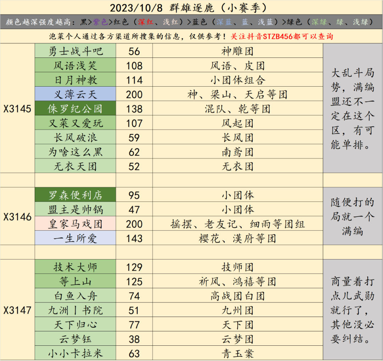Image resolution: width=383 pixels, height=361 pixels.
Task: Select the number 138 beside 侏罗纪公园
Action: pos(134,109)
